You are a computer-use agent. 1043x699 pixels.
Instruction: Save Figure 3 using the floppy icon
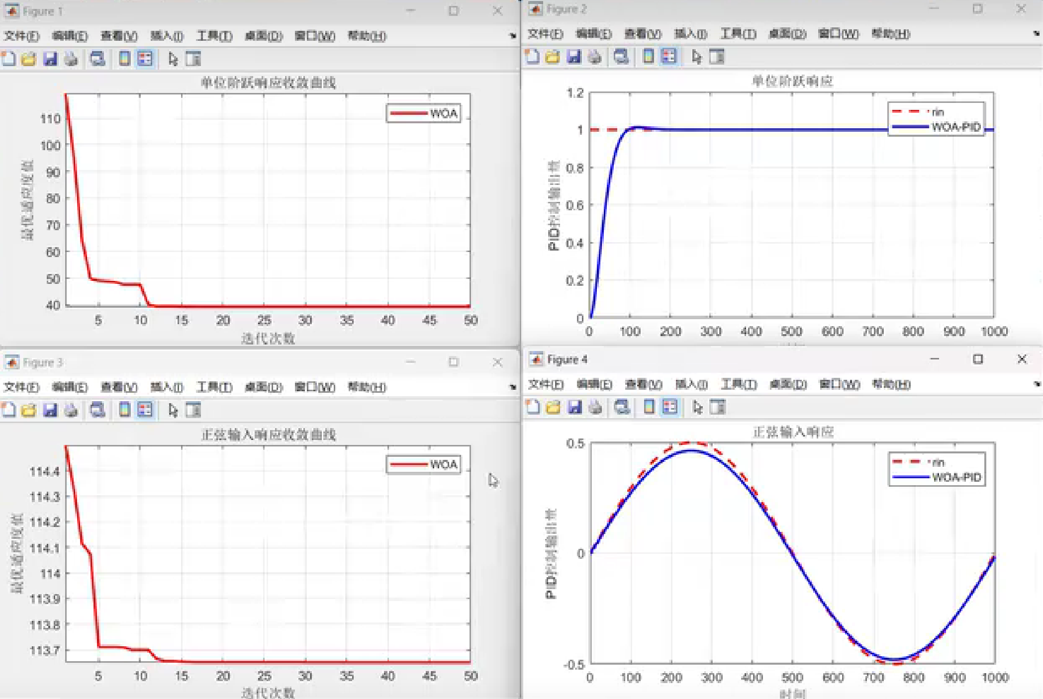coord(50,410)
